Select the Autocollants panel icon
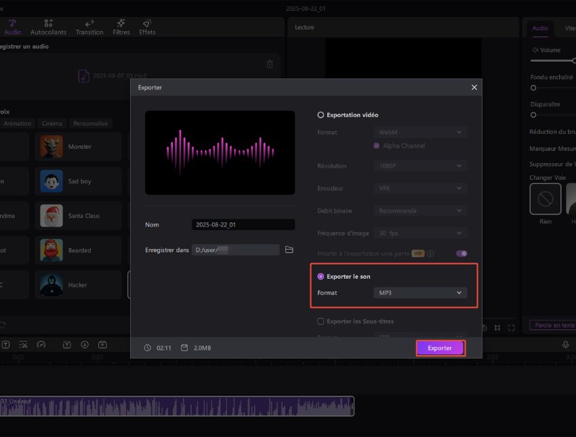Viewport: 576px width, 437px height. pyautogui.click(x=48, y=27)
